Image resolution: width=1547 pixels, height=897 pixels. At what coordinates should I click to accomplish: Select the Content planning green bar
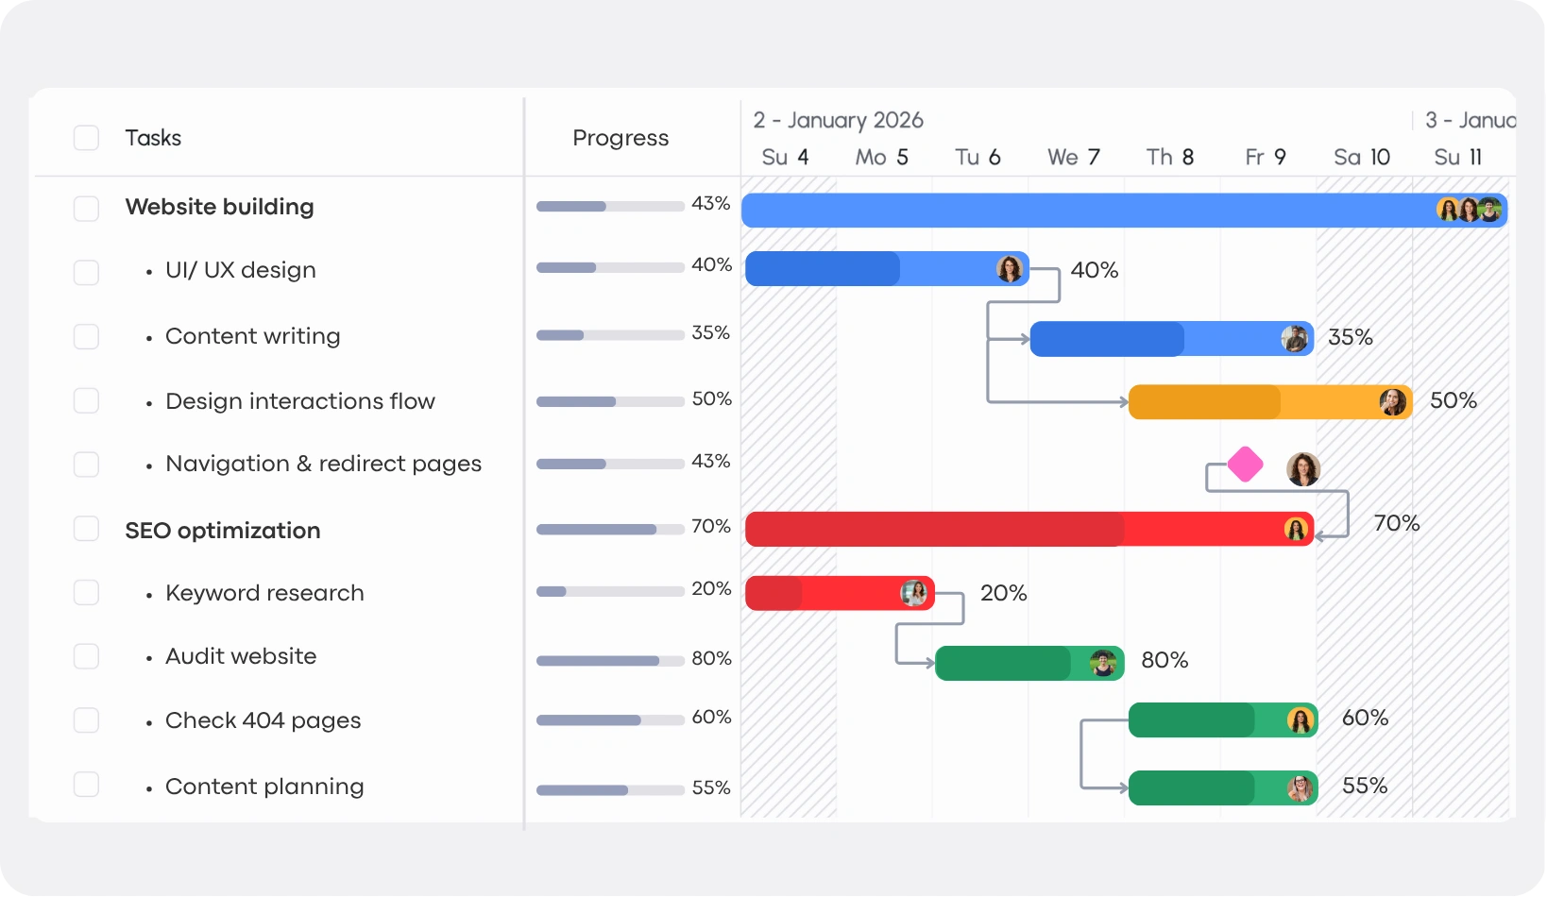(1223, 787)
